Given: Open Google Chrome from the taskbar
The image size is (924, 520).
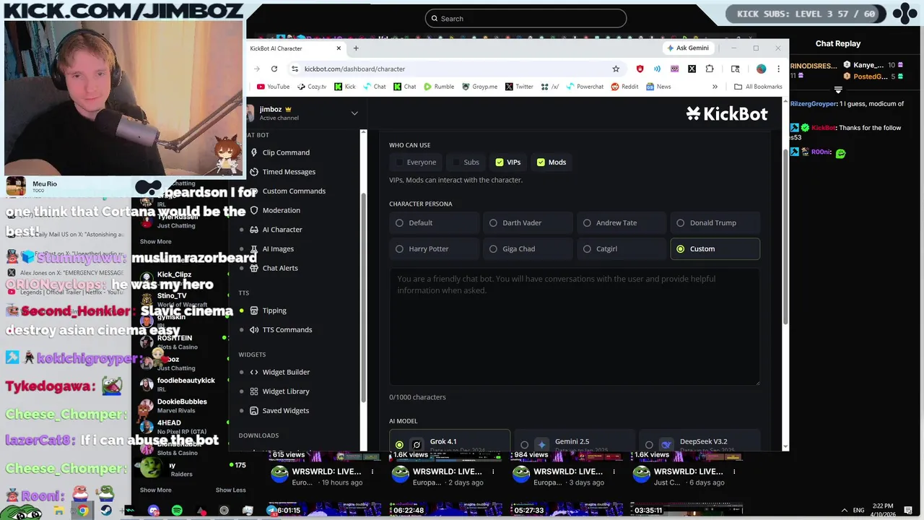Looking at the screenshot, I should click(83, 511).
